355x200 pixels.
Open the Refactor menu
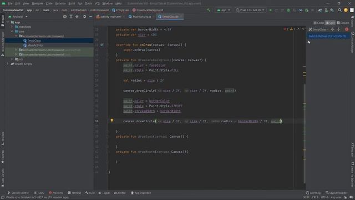click(x=60, y=3)
